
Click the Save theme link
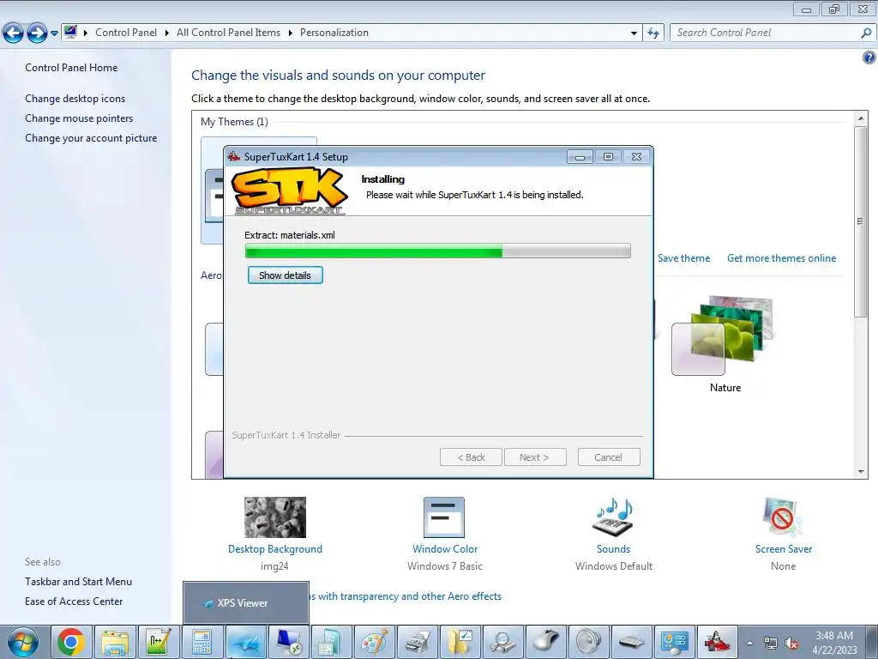pyautogui.click(x=683, y=258)
